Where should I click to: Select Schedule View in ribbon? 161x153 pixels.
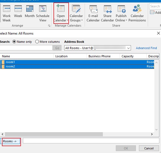(x=43, y=13)
